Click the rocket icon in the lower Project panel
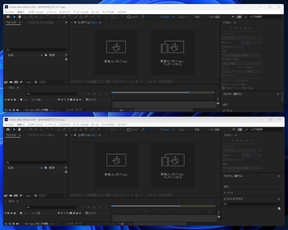The width and height of the screenshot is (288, 230). coord(21,195)
